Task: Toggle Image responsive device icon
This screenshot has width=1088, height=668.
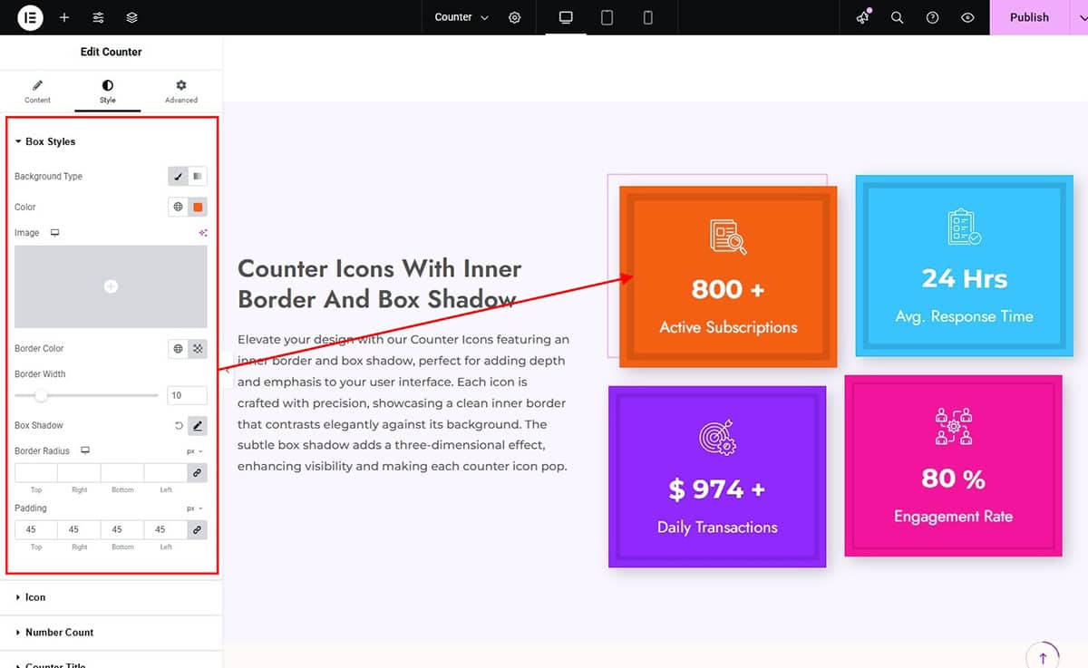Action: pos(54,233)
